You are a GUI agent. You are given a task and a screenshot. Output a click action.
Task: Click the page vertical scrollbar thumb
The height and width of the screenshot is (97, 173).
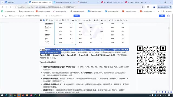[169, 28]
